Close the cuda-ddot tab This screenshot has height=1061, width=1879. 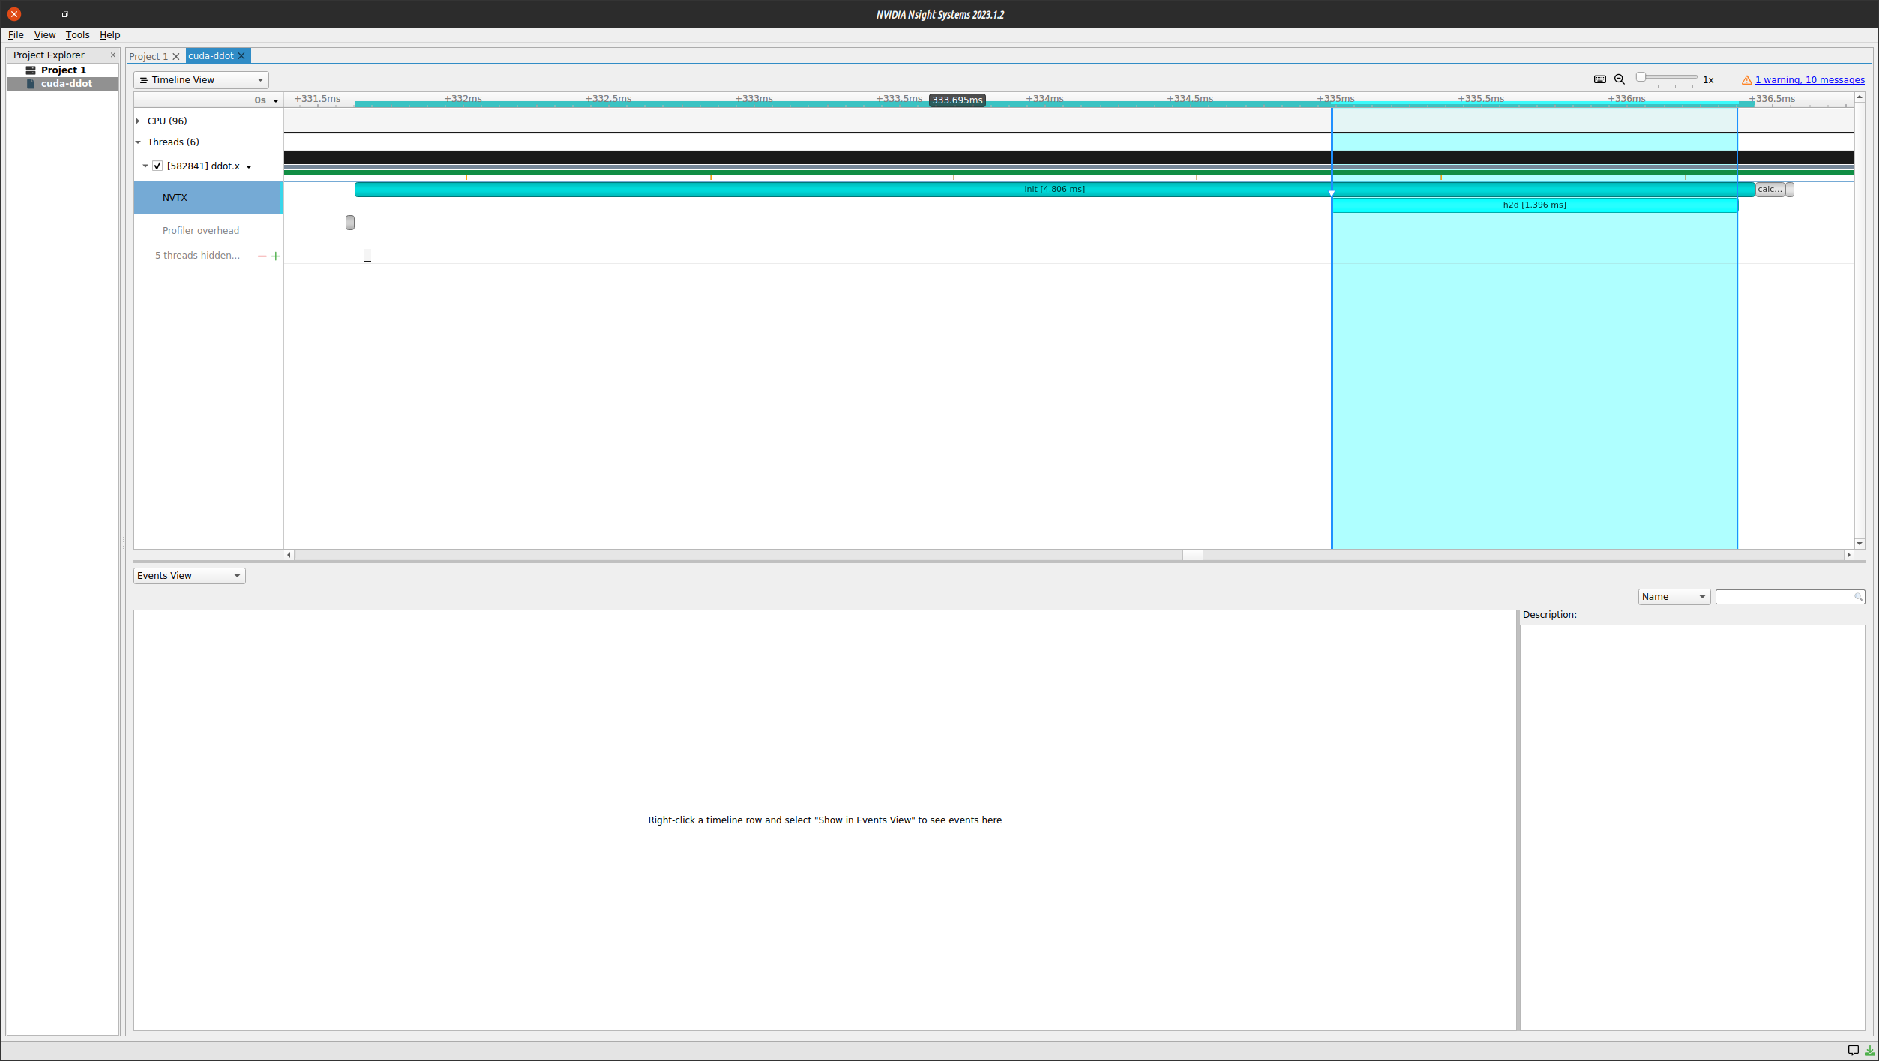point(241,56)
